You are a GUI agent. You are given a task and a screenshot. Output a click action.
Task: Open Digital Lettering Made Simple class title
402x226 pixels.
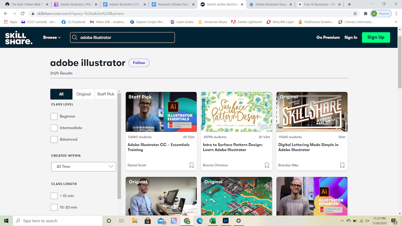pyautogui.click(x=308, y=147)
